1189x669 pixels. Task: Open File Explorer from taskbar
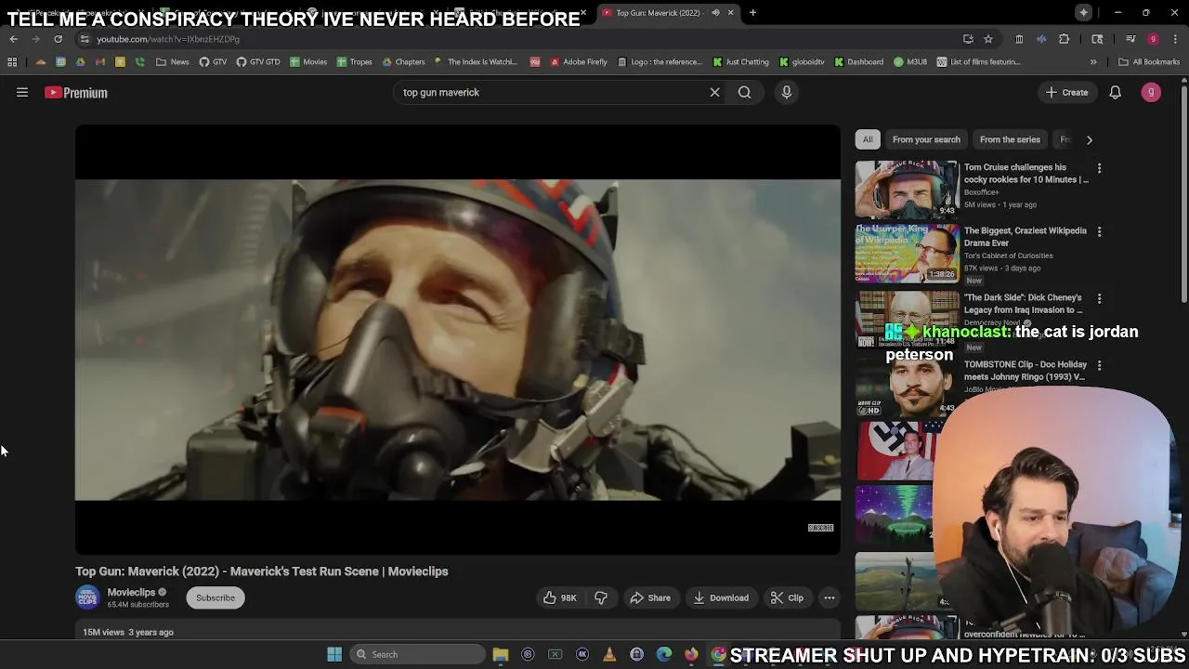point(501,654)
